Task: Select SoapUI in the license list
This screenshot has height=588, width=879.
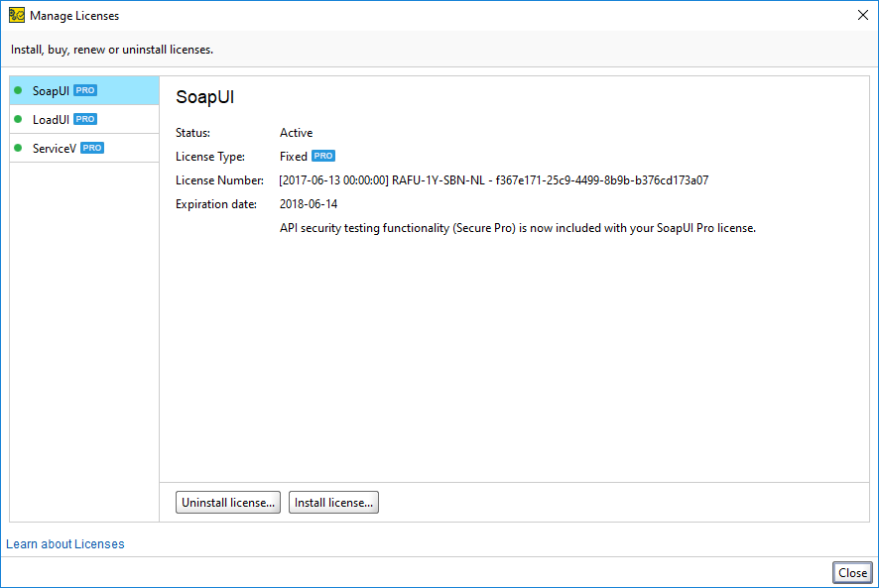Action: (x=84, y=90)
